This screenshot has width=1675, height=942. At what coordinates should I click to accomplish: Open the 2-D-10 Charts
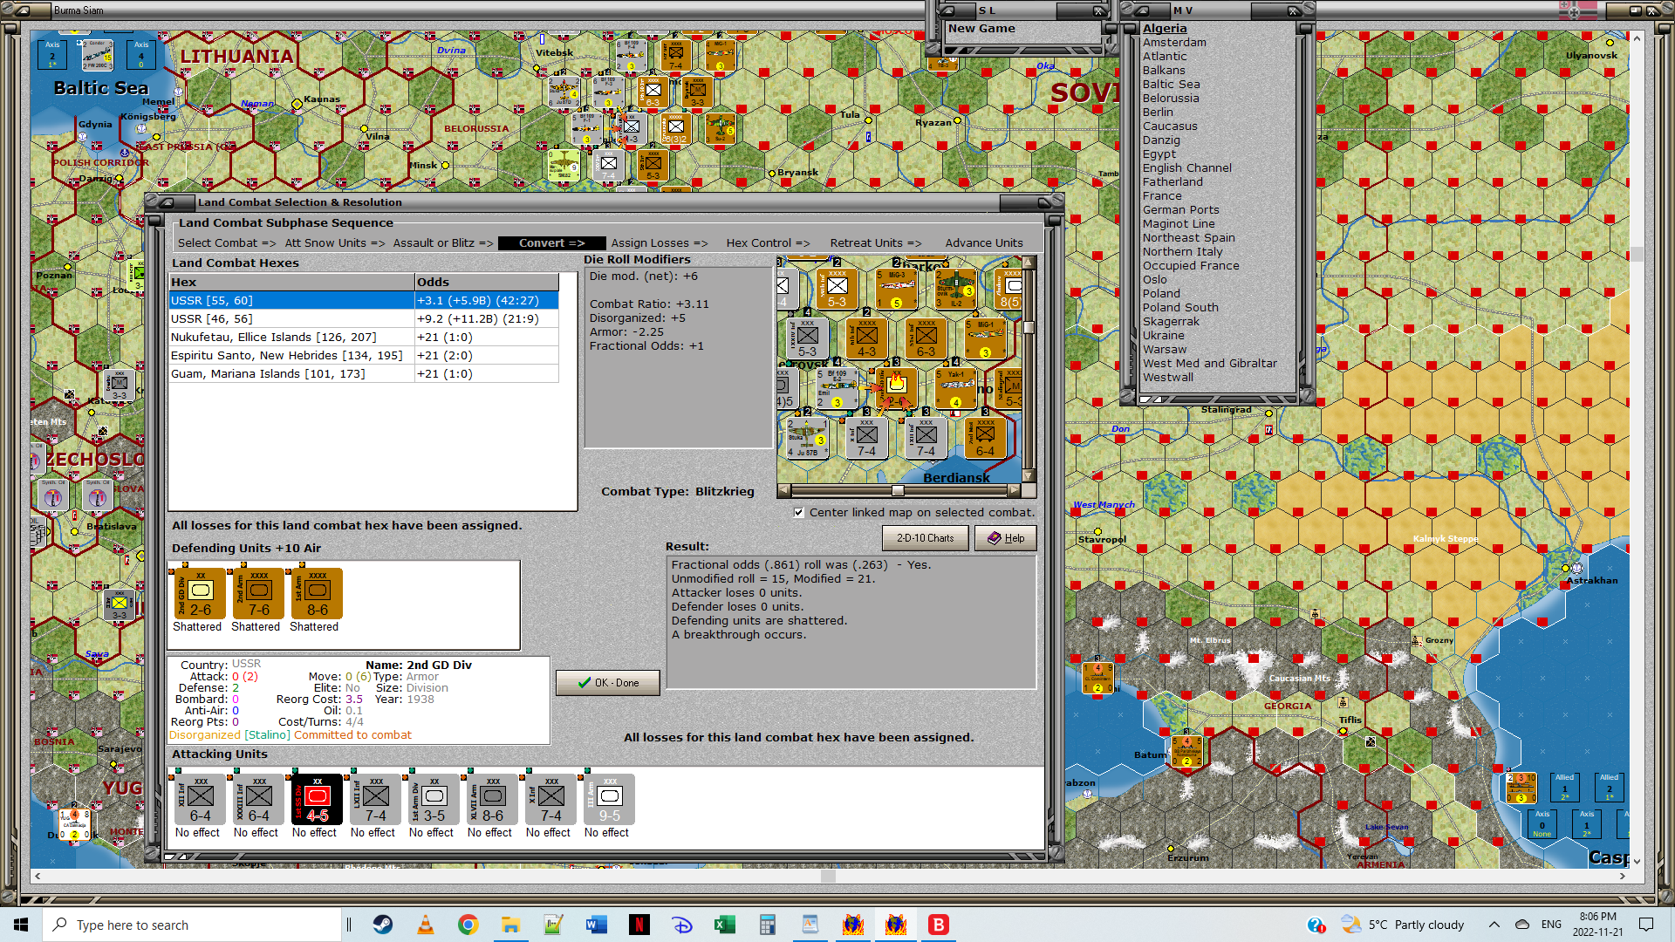(x=925, y=538)
